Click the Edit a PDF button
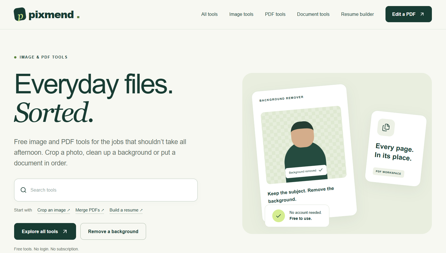The height and width of the screenshot is (253, 446). [x=409, y=14]
